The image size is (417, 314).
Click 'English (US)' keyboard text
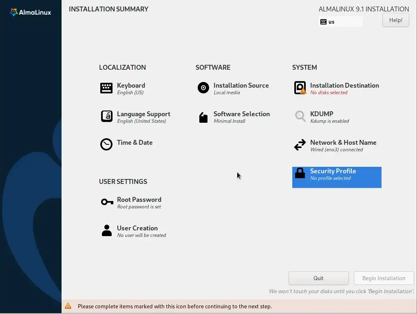click(130, 93)
